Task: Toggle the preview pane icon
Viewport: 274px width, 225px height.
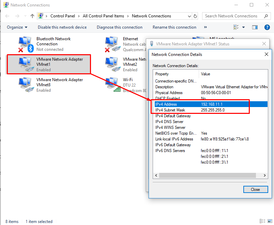Action: click(255, 27)
